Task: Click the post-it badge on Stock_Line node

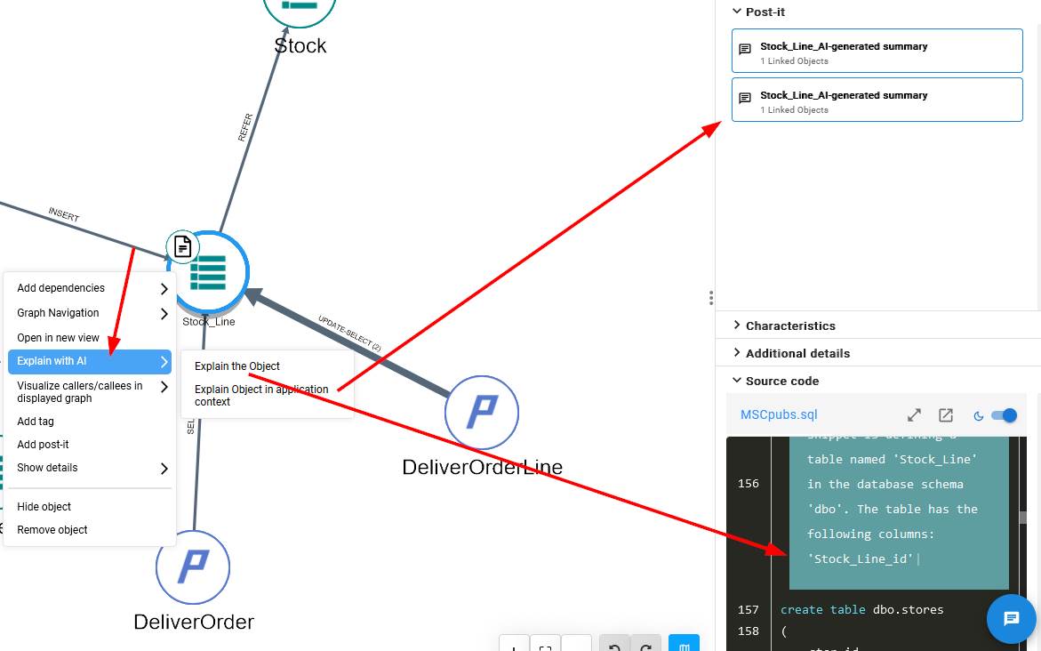Action: coord(182,246)
